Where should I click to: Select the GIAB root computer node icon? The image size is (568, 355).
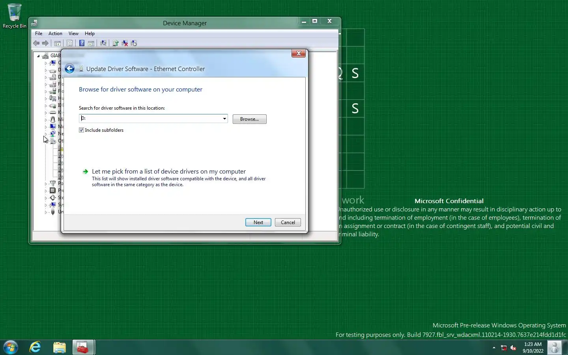click(45, 56)
